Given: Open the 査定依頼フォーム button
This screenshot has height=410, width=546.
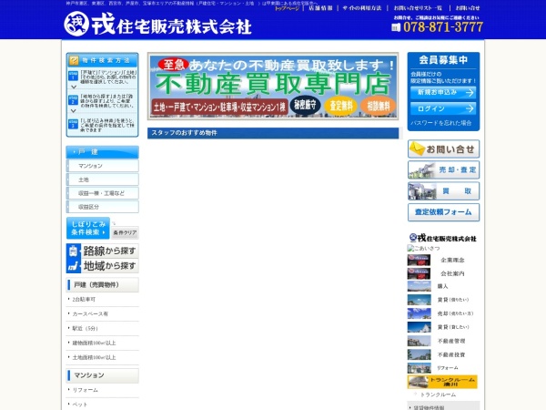Looking at the screenshot, I should point(443,212).
